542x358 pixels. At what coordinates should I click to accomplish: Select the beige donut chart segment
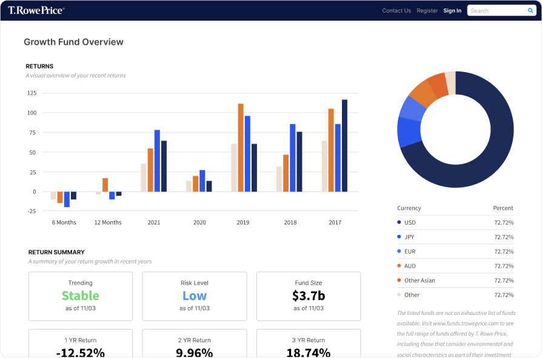click(x=450, y=83)
